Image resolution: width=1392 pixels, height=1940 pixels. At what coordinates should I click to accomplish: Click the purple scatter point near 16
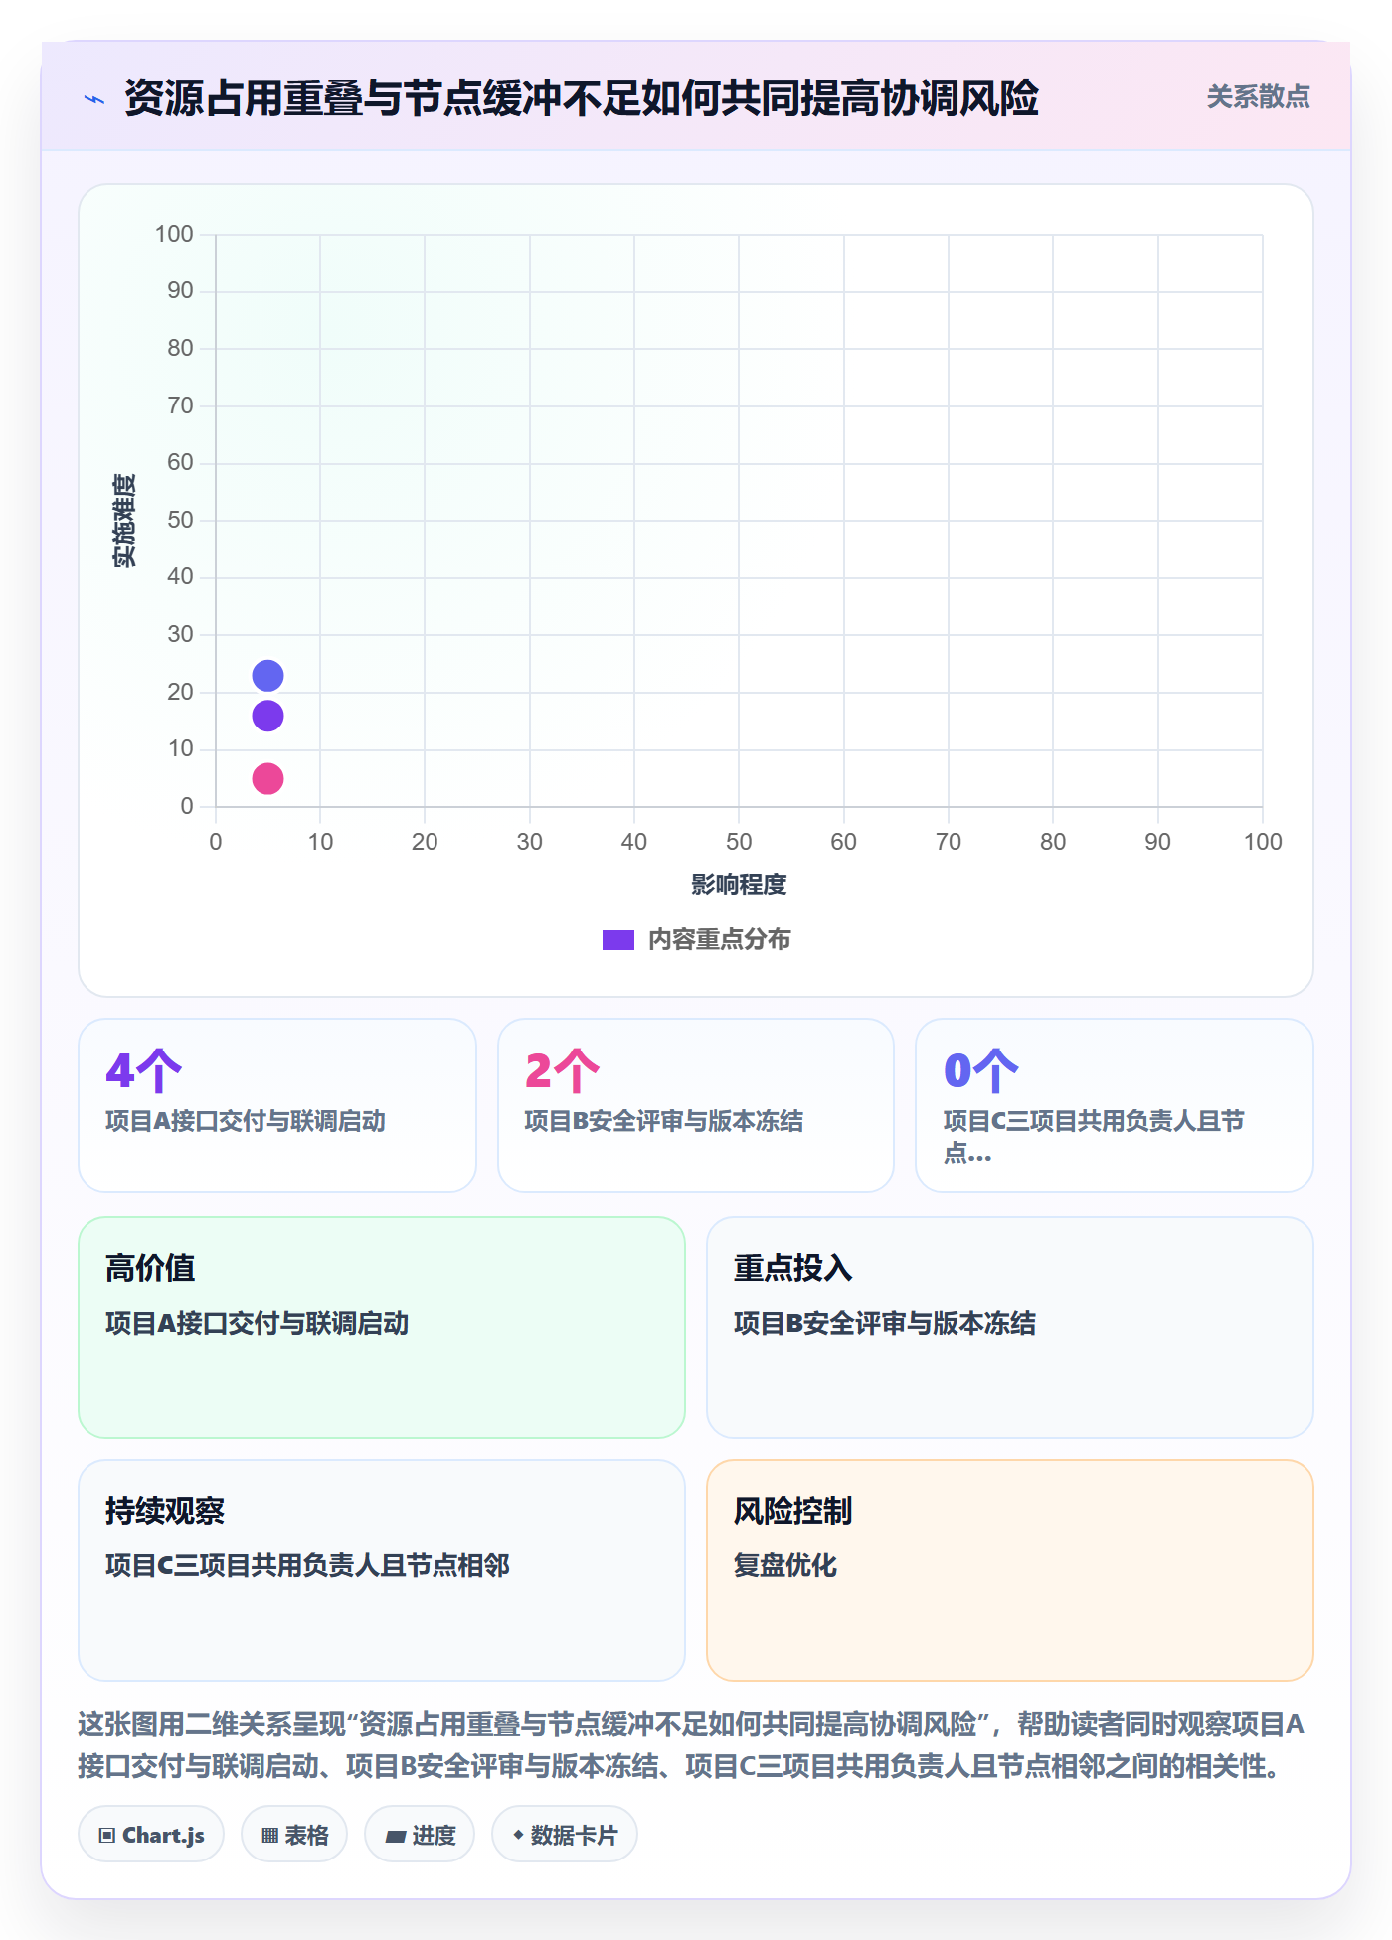[267, 716]
